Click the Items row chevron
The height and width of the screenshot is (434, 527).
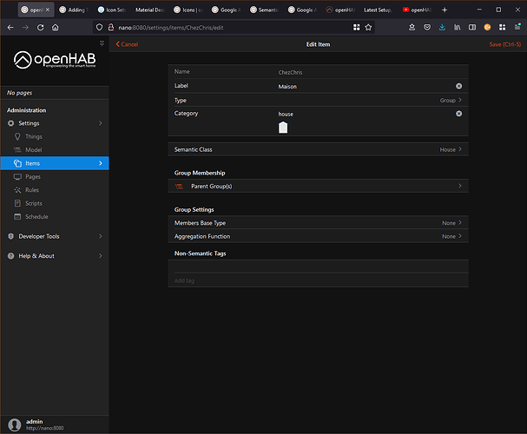(x=101, y=163)
